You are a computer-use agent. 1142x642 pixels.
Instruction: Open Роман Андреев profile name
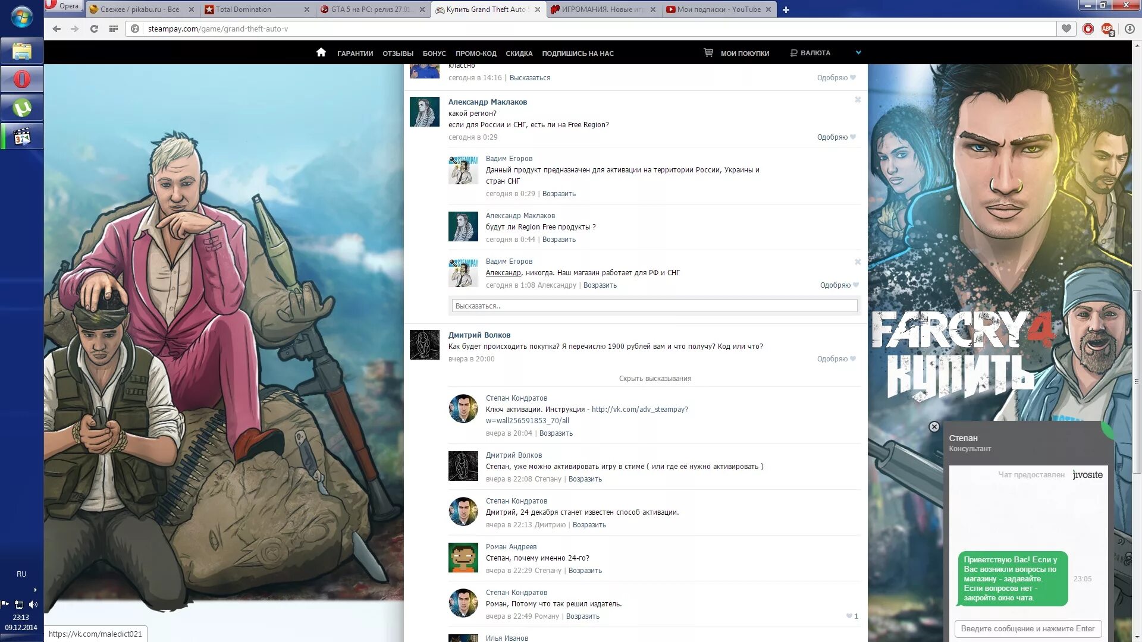pyautogui.click(x=511, y=547)
